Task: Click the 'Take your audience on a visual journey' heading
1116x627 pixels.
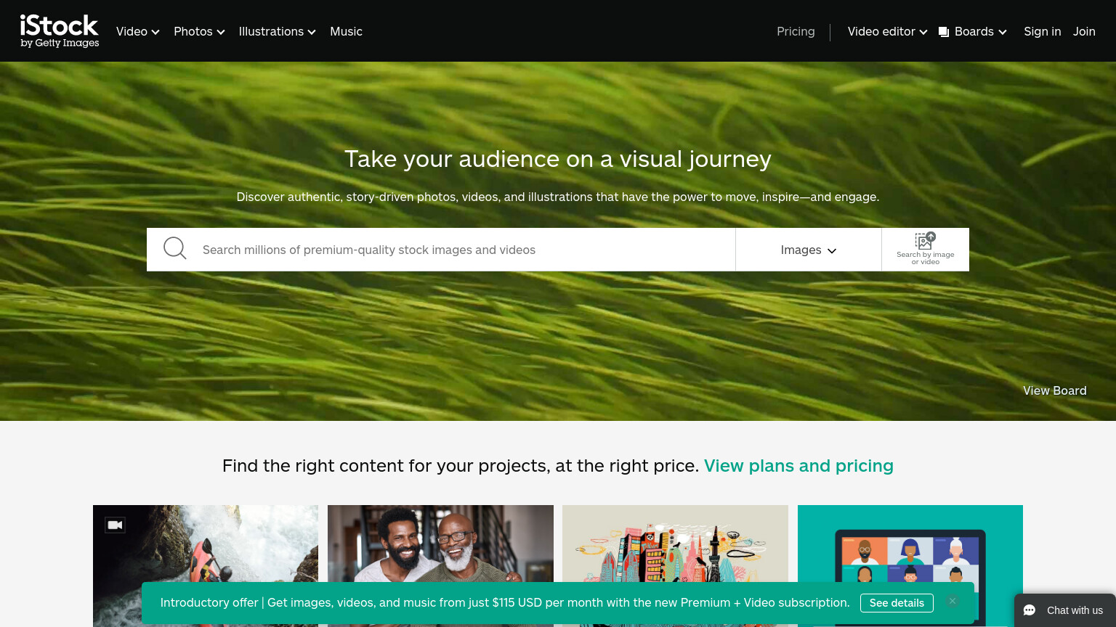Action: click(x=558, y=159)
